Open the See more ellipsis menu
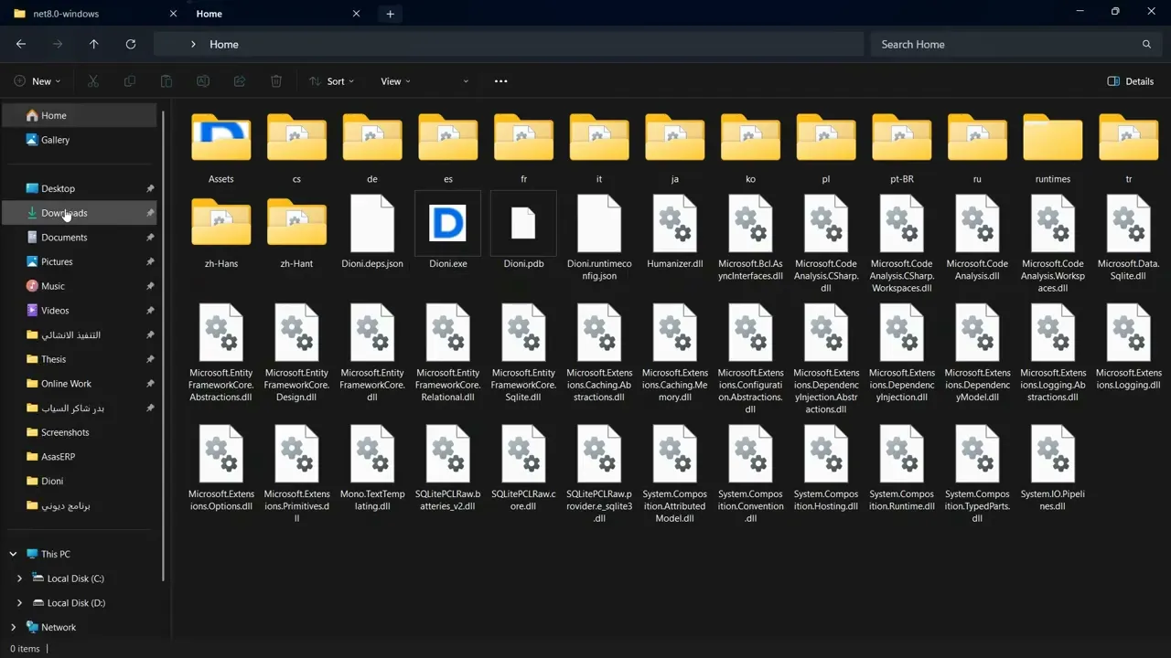This screenshot has width=1171, height=658. [x=500, y=81]
